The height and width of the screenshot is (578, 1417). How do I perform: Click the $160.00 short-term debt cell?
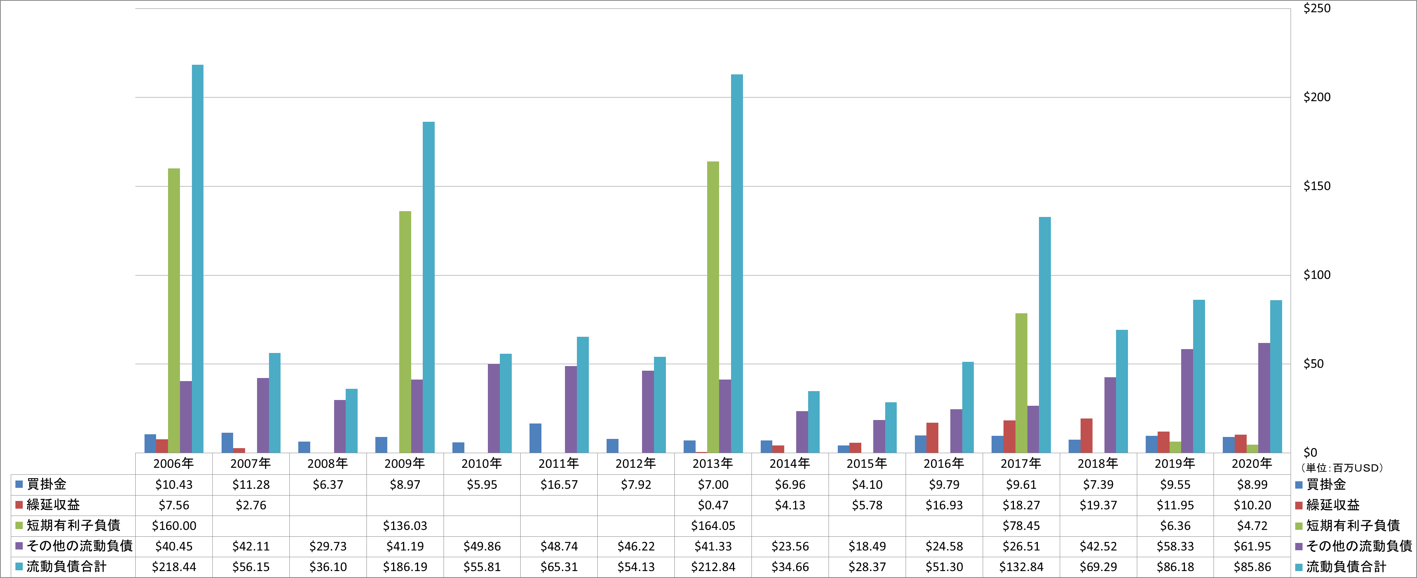point(174,526)
